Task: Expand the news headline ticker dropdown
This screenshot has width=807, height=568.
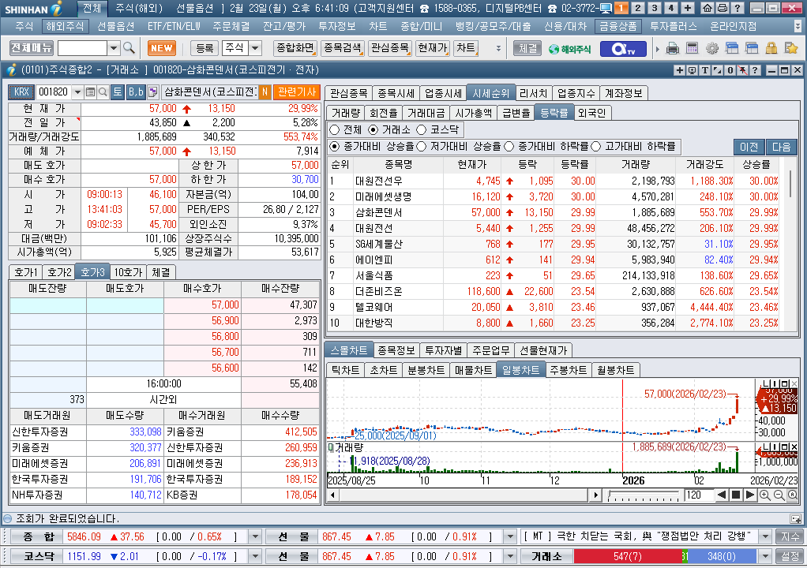Action: pyautogui.click(x=765, y=536)
